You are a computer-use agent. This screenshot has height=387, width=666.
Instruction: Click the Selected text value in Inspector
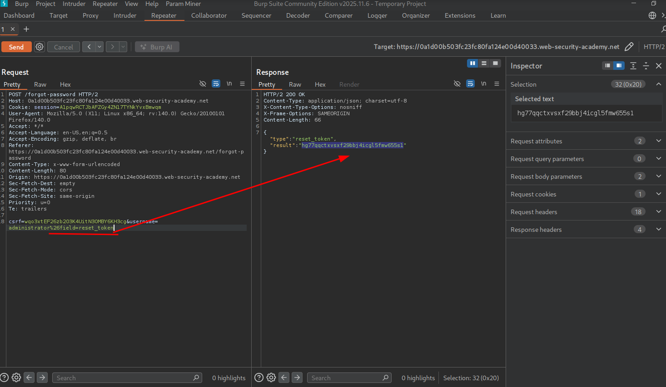(x=576, y=113)
